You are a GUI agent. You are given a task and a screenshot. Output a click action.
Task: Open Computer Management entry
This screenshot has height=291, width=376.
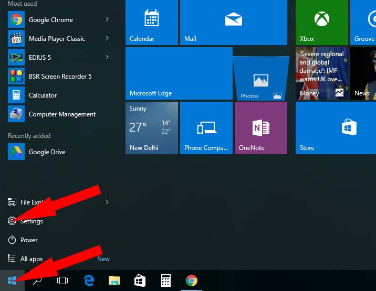coord(59,114)
